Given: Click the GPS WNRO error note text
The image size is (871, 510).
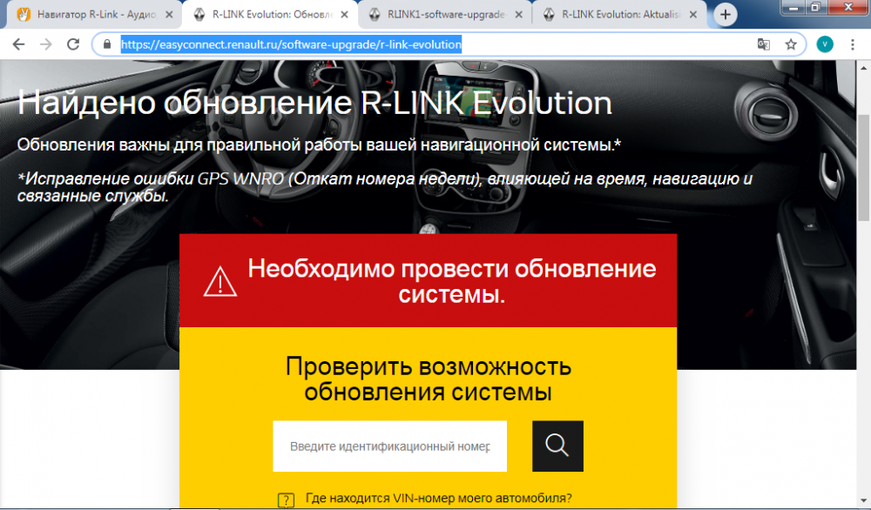Looking at the screenshot, I should pos(385,187).
